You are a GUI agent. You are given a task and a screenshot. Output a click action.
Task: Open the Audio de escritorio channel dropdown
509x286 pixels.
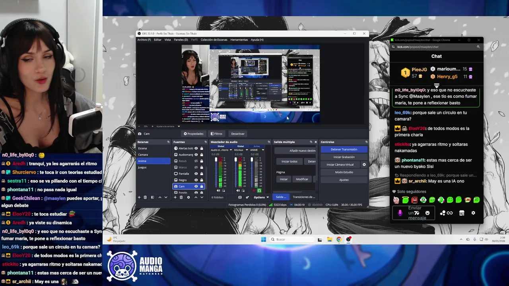coord(231,150)
